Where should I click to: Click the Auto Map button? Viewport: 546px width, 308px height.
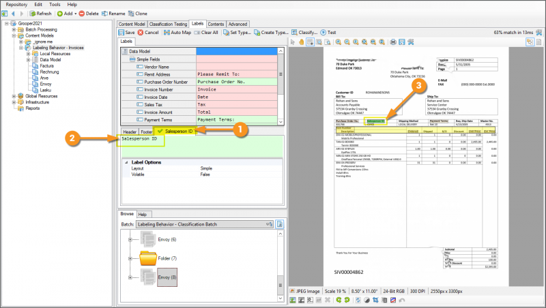[177, 32]
